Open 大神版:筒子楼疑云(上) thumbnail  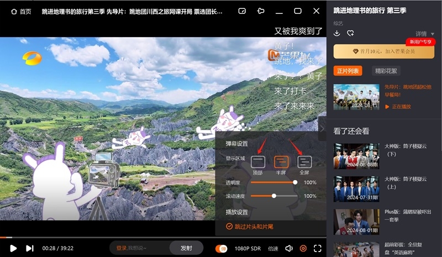pos(356,189)
